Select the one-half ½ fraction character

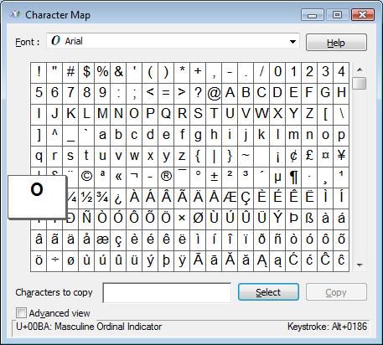[x=86, y=198]
